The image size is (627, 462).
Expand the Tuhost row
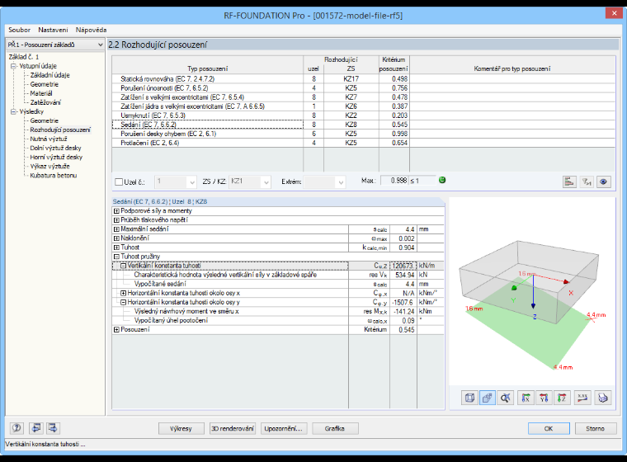[x=116, y=247]
